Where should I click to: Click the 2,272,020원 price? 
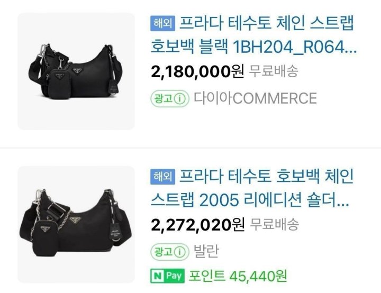pyautogui.click(x=197, y=225)
